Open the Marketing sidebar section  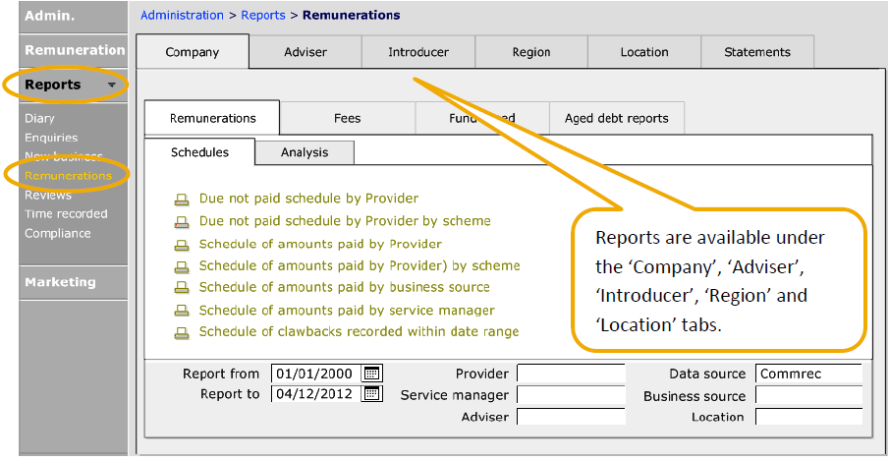(73, 282)
